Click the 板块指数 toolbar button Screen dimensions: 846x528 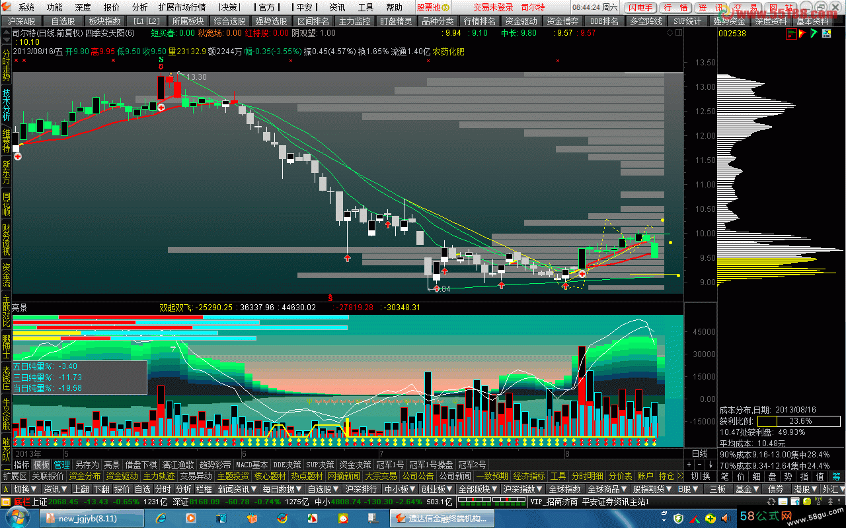[x=104, y=21]
